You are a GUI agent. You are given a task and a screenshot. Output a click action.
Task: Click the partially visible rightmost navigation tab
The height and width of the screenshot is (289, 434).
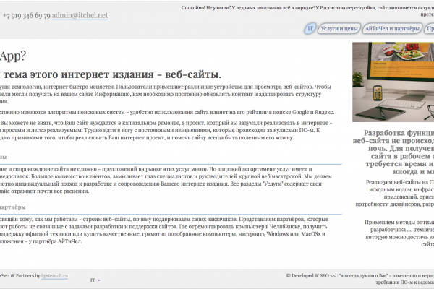(430, 29)
